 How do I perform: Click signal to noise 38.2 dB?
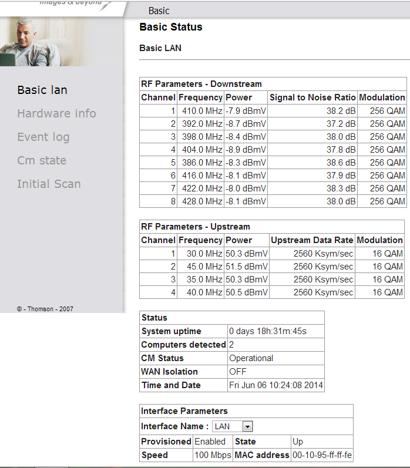tap(341, 111)
